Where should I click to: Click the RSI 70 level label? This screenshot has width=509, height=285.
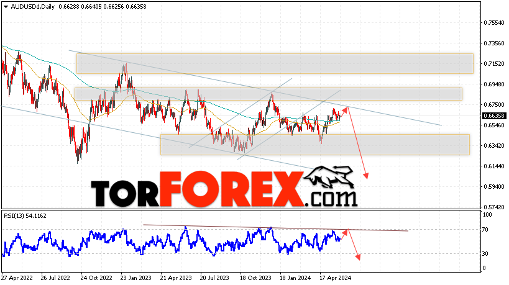[x=485, y=230]
